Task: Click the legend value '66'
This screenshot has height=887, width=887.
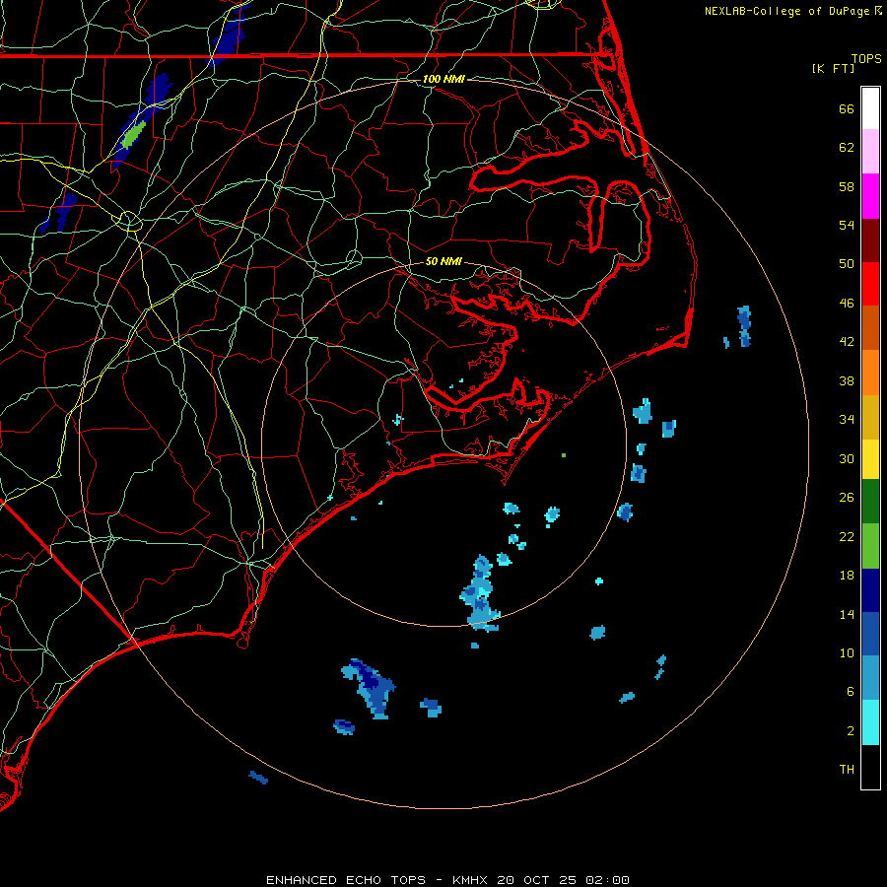Action: click(x=847, y=108)
